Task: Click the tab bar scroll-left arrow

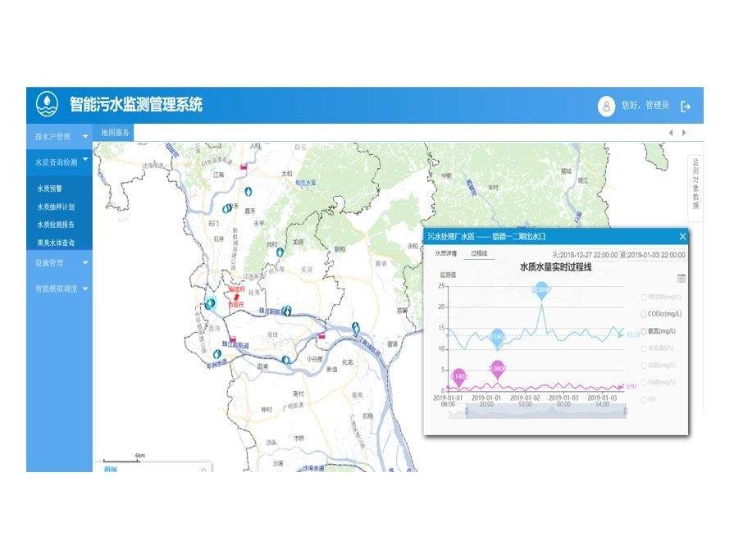Action: 672,133
